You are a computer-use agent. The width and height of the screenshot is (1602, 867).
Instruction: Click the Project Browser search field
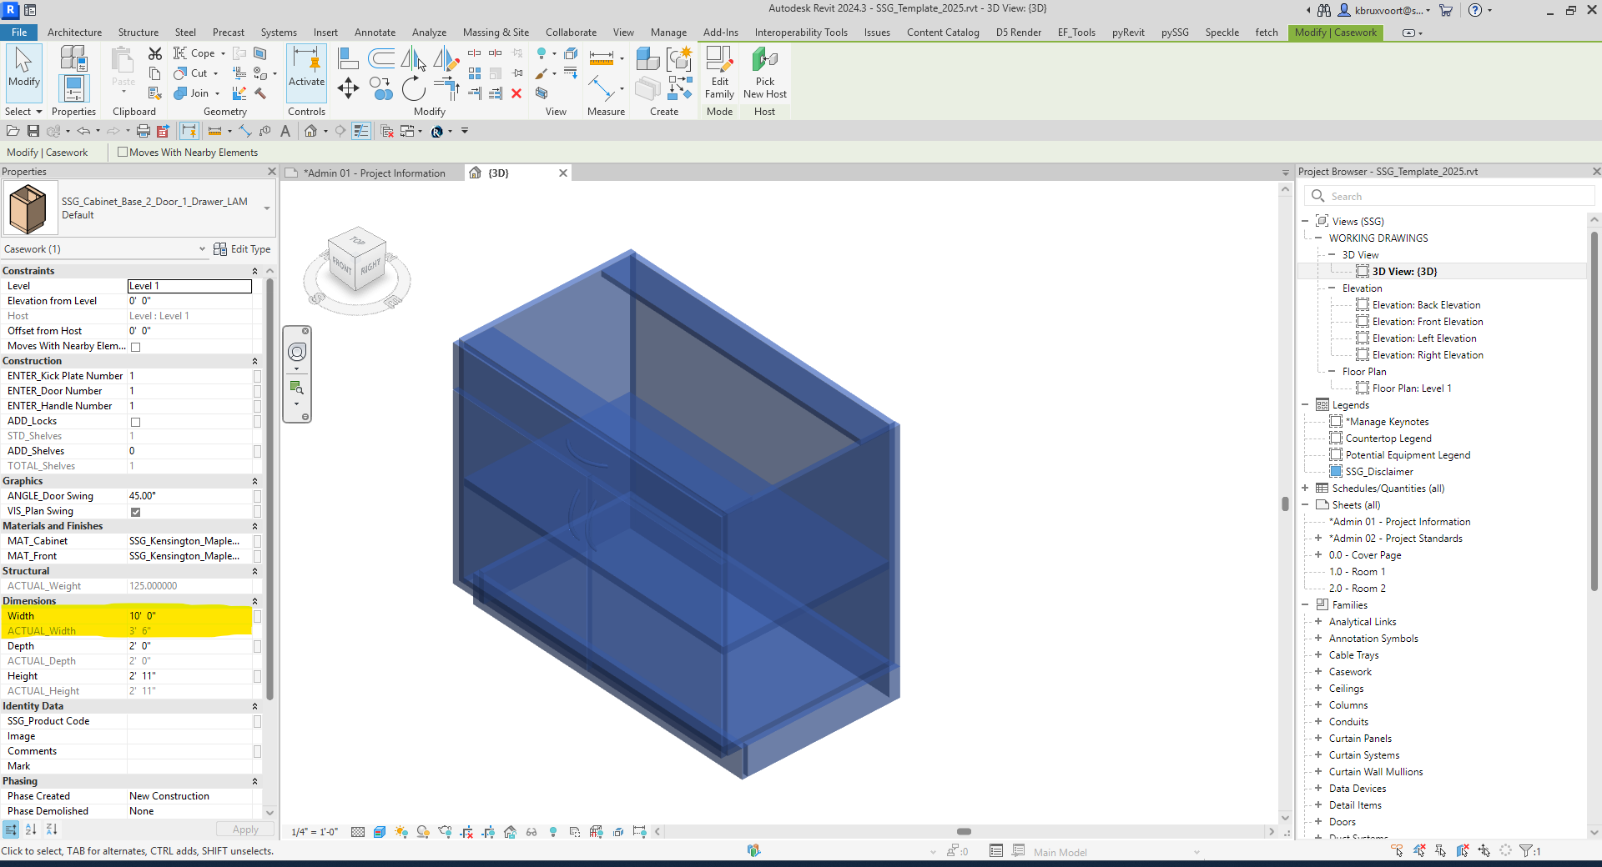[1452, 195]
